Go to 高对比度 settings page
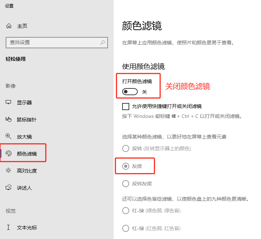 27,171
